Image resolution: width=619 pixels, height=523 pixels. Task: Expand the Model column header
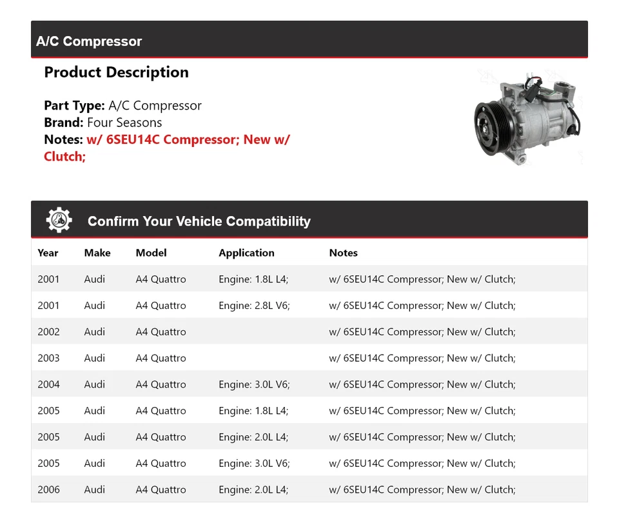(151, 253)
